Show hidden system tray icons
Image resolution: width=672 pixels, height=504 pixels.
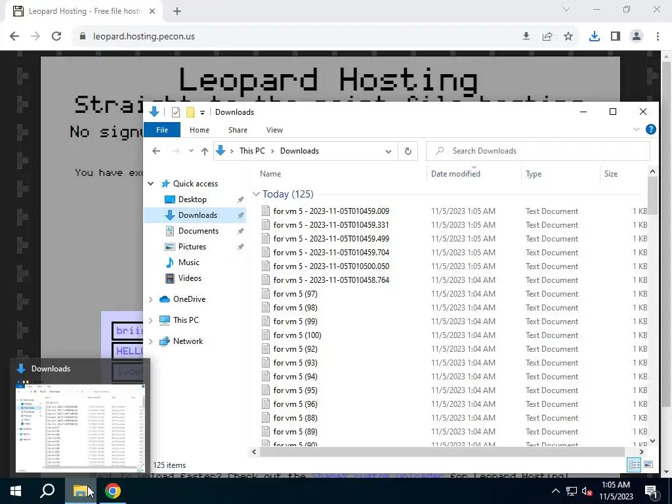(555, 491)
